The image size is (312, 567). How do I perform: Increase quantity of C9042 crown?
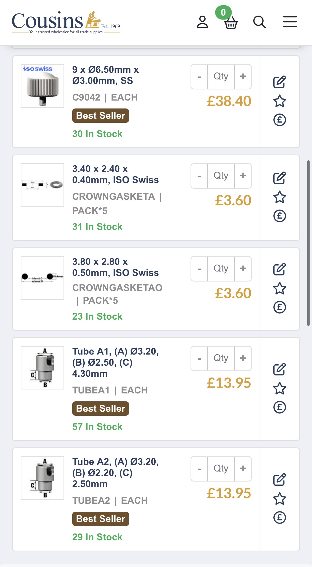pyautogui.click(x=243, y=76)
